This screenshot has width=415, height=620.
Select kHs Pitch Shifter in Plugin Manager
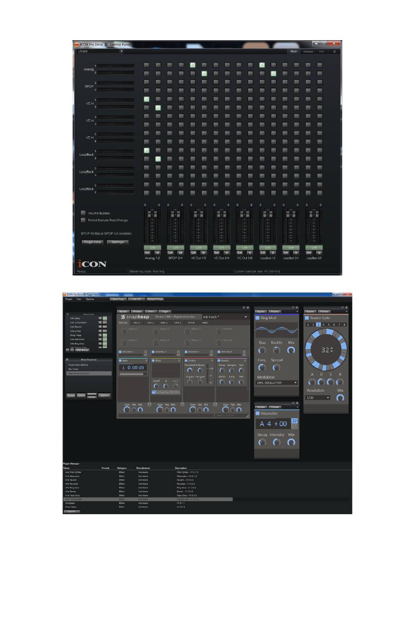73,472
